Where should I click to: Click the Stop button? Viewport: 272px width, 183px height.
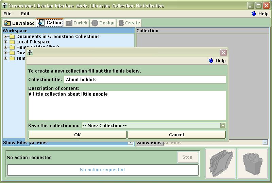[188, 157]
